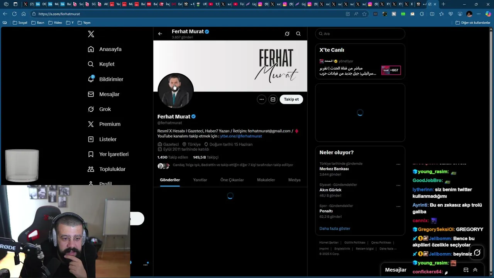This screenshot has height=278, width=494.
Task: Open Anasayfa from the sidebar
Action: pyautogui.click(x=105, y=49)
